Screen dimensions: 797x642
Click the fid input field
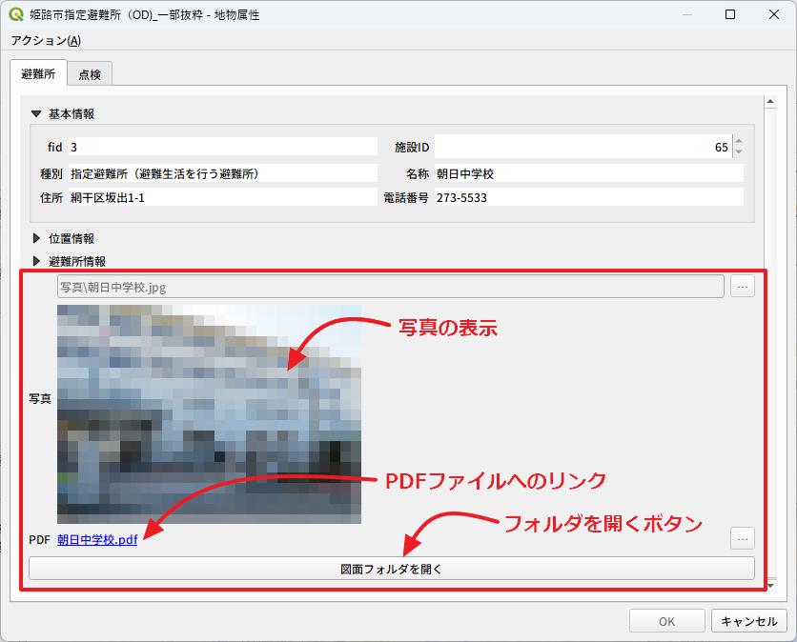pos(222,148)
